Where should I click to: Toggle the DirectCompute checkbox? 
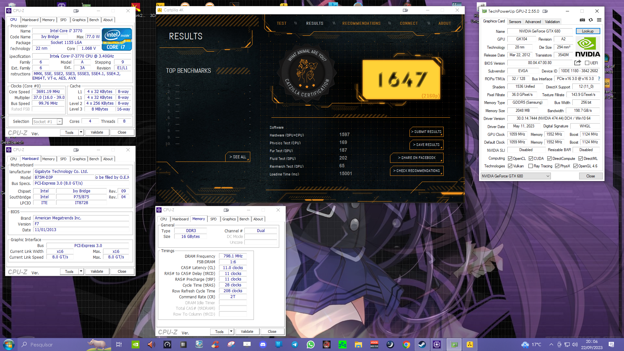[x=549, y=159]
